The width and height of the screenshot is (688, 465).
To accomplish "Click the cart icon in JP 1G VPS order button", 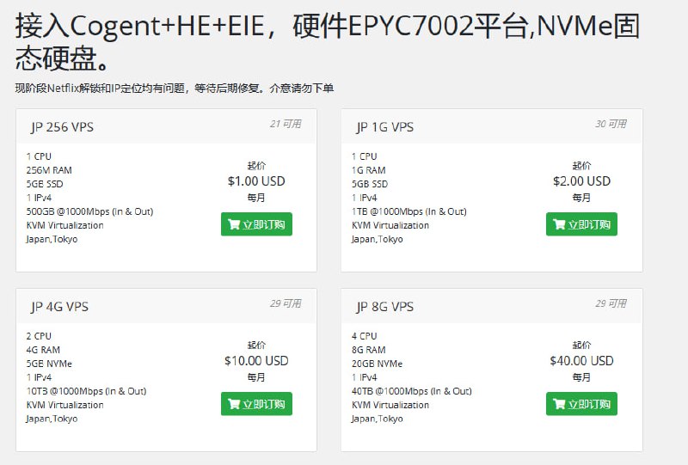I will (559, 224).
